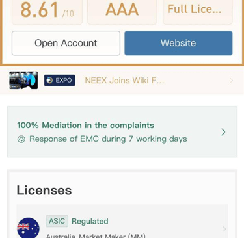Expand the mediation card chevron
This screenshot has height=238, width=244.
click(x=223, y=132)
